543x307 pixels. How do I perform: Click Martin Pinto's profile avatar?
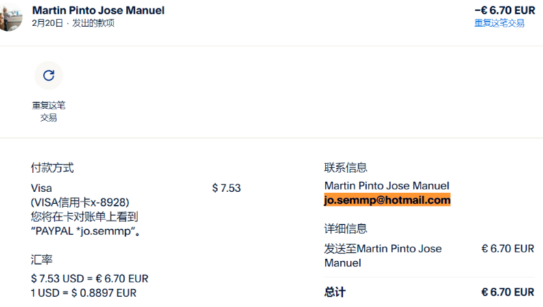(11, 16)
